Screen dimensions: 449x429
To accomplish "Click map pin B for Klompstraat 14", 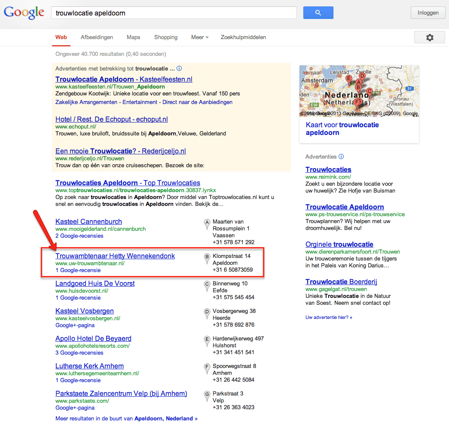I will (207, 257).
